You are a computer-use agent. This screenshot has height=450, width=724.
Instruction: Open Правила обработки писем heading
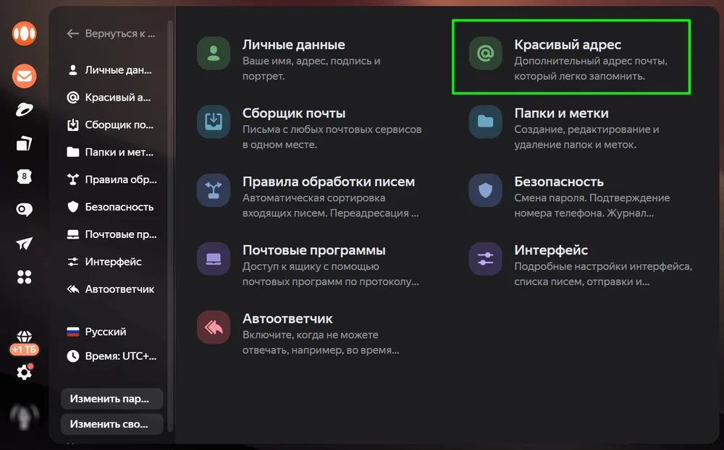pos(328,182)
